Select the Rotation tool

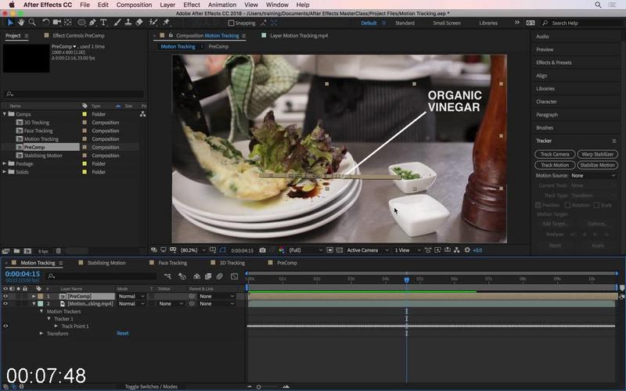(46, 23)
